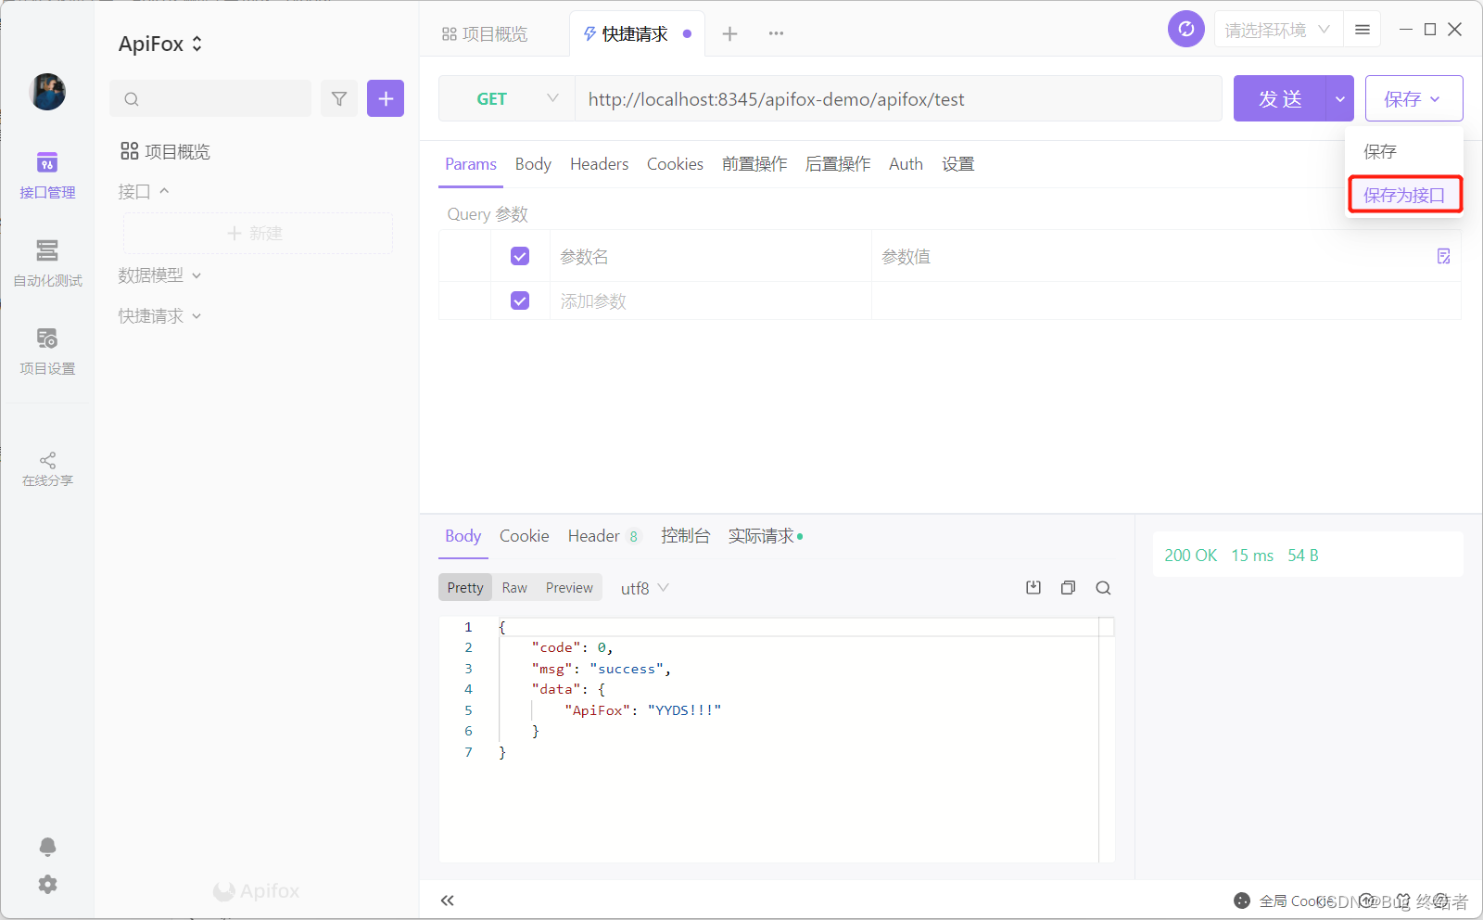1483x920 pixels.
Task: Click the search box in the sidebar
Action: [x=210, y=98]
